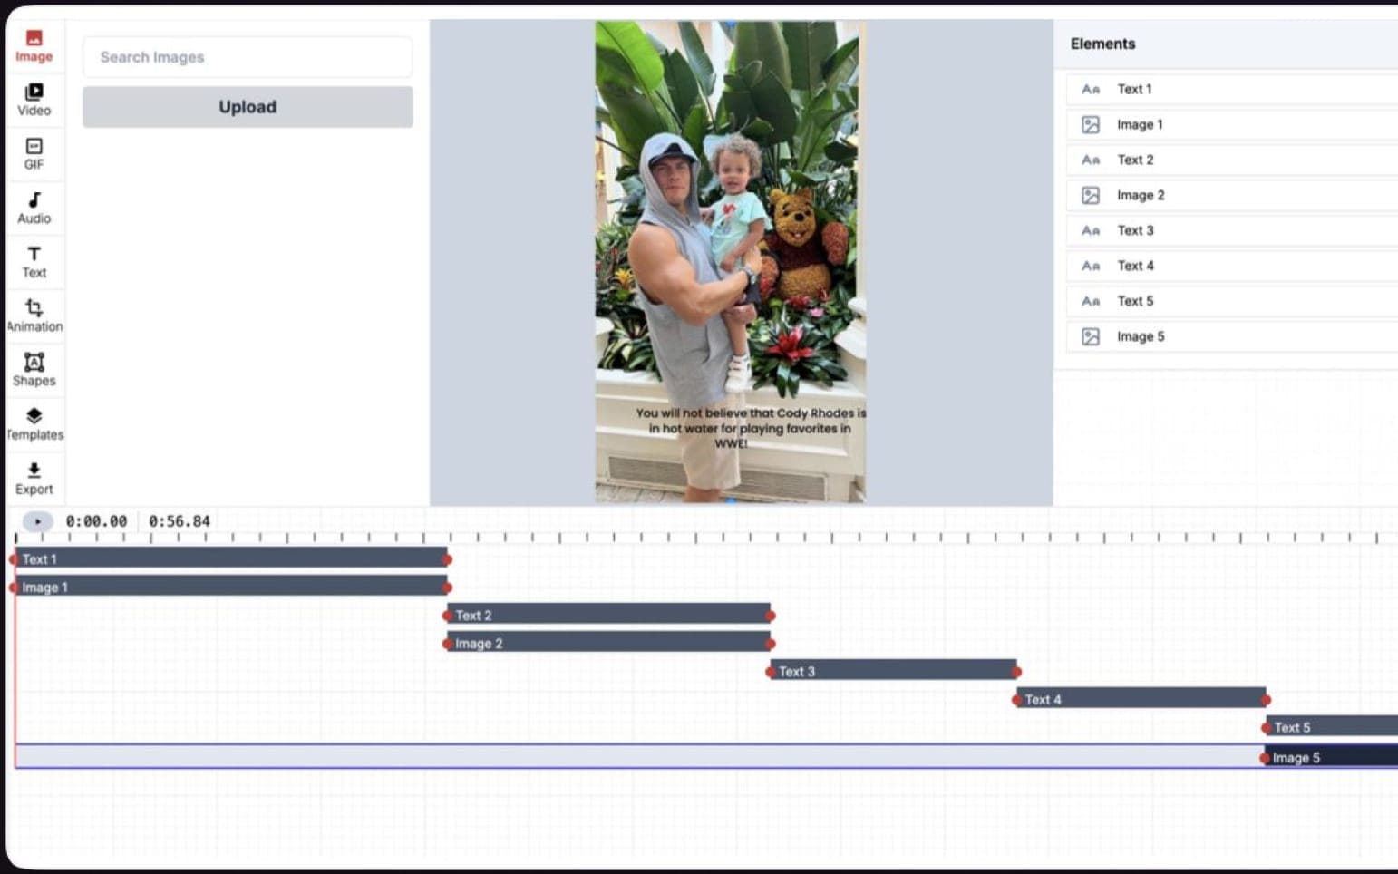Select the Image 1 clip on the timeline
Viewport: 1398px width, 874px height.
pyautogui.click(x=231, y=587)
